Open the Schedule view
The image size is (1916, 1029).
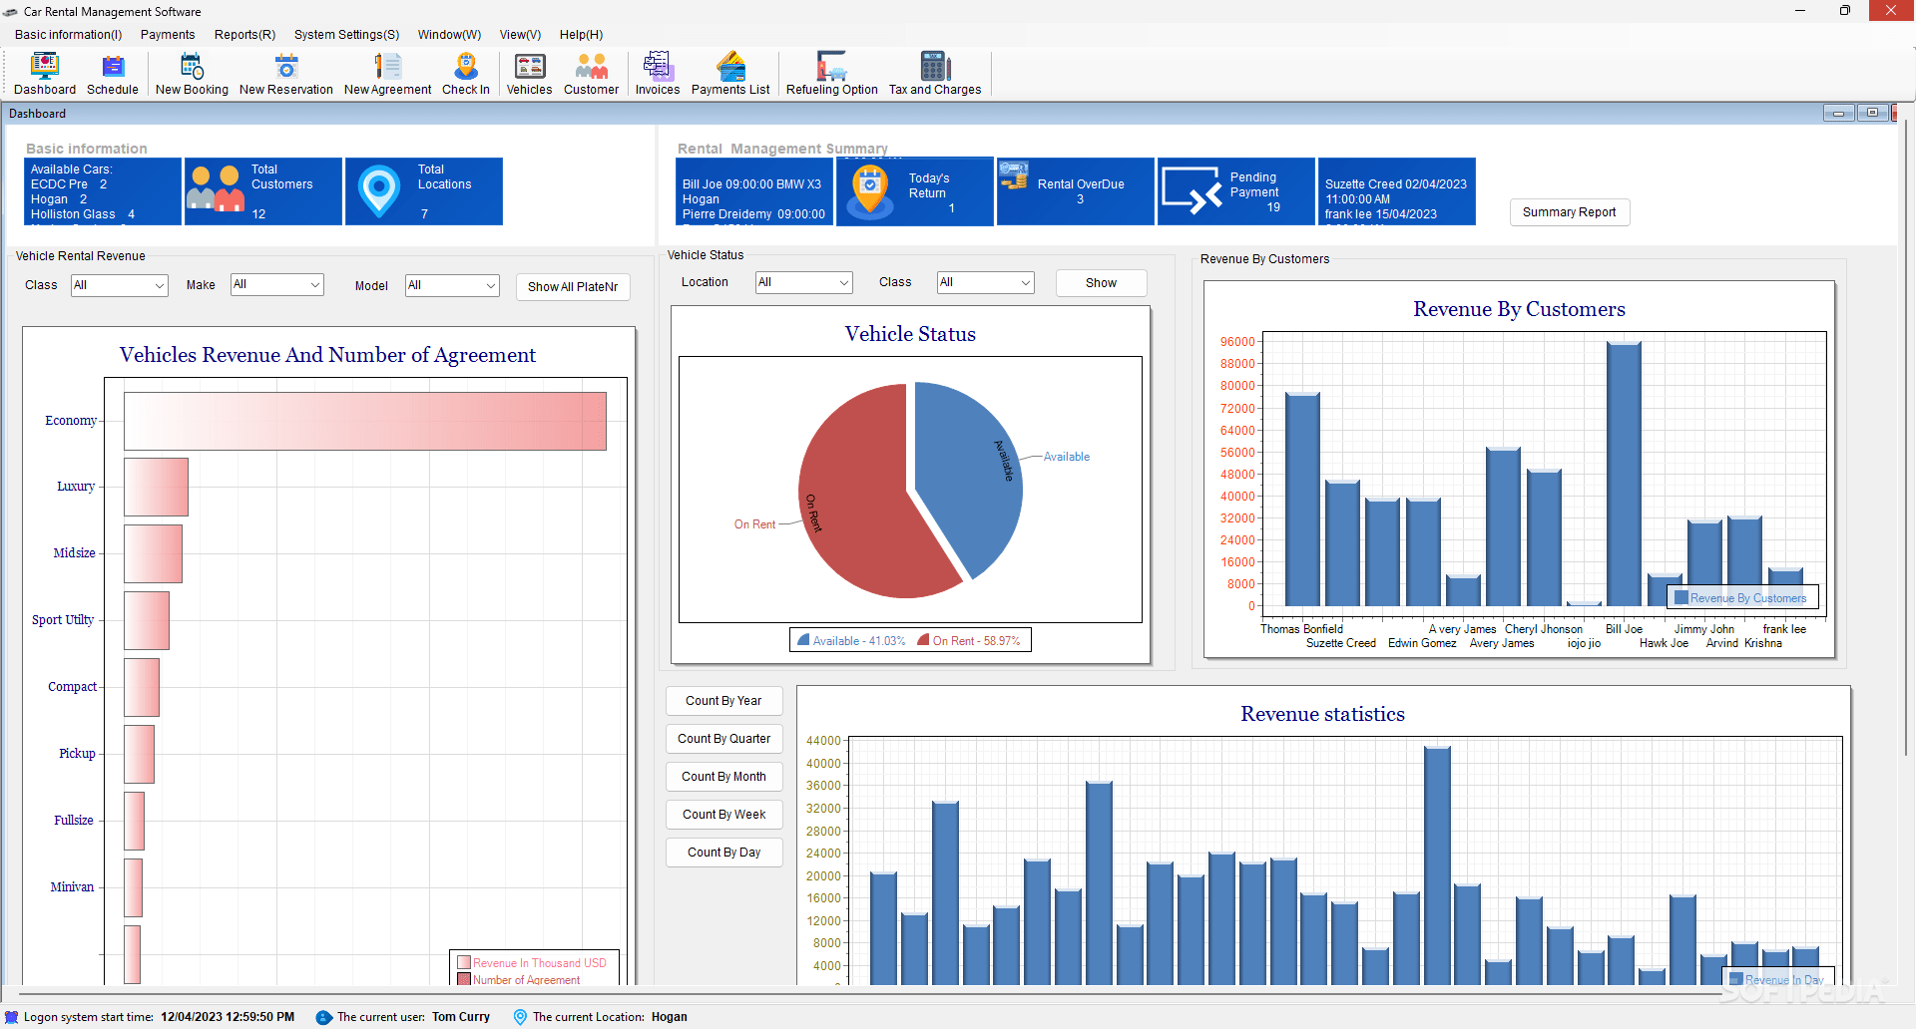coord(112,73)
